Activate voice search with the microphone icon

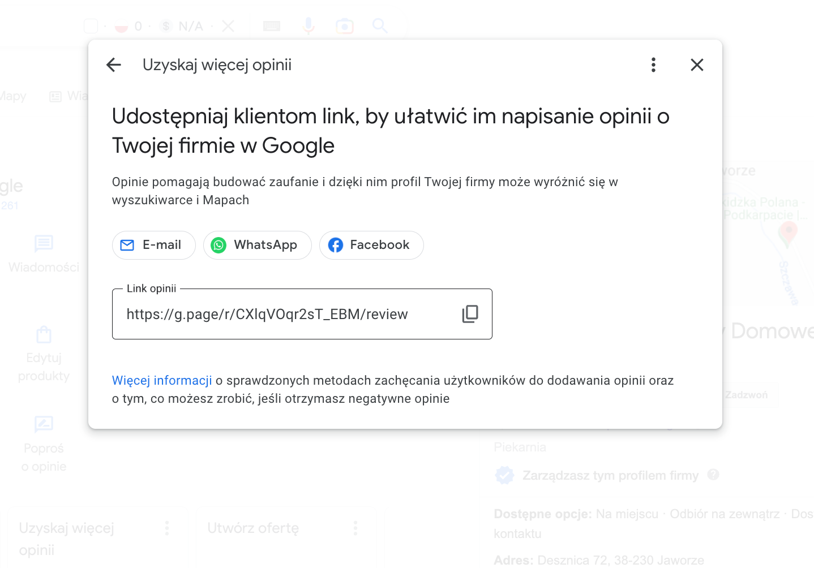pyautogui.click(x=308, y=25)
